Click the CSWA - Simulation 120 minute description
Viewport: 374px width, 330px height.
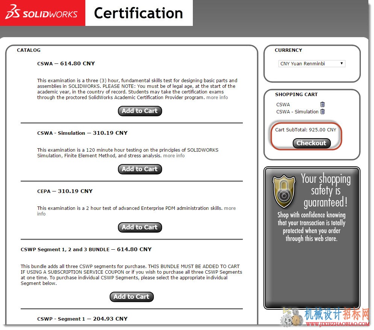coord(127,153)
